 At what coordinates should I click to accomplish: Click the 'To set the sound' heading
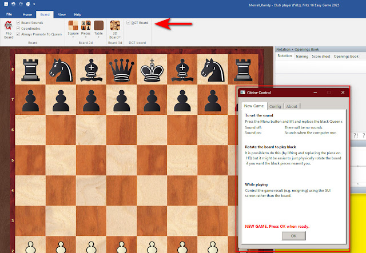[259, 115]
